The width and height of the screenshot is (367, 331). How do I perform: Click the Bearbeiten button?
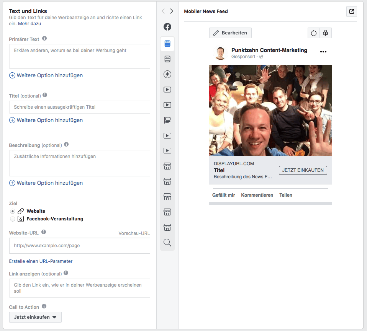[x=230, y=33]
